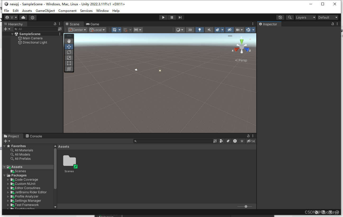Switch to the Game tab
The width and height of the screenshot is (343, 217).
point(93,24)
